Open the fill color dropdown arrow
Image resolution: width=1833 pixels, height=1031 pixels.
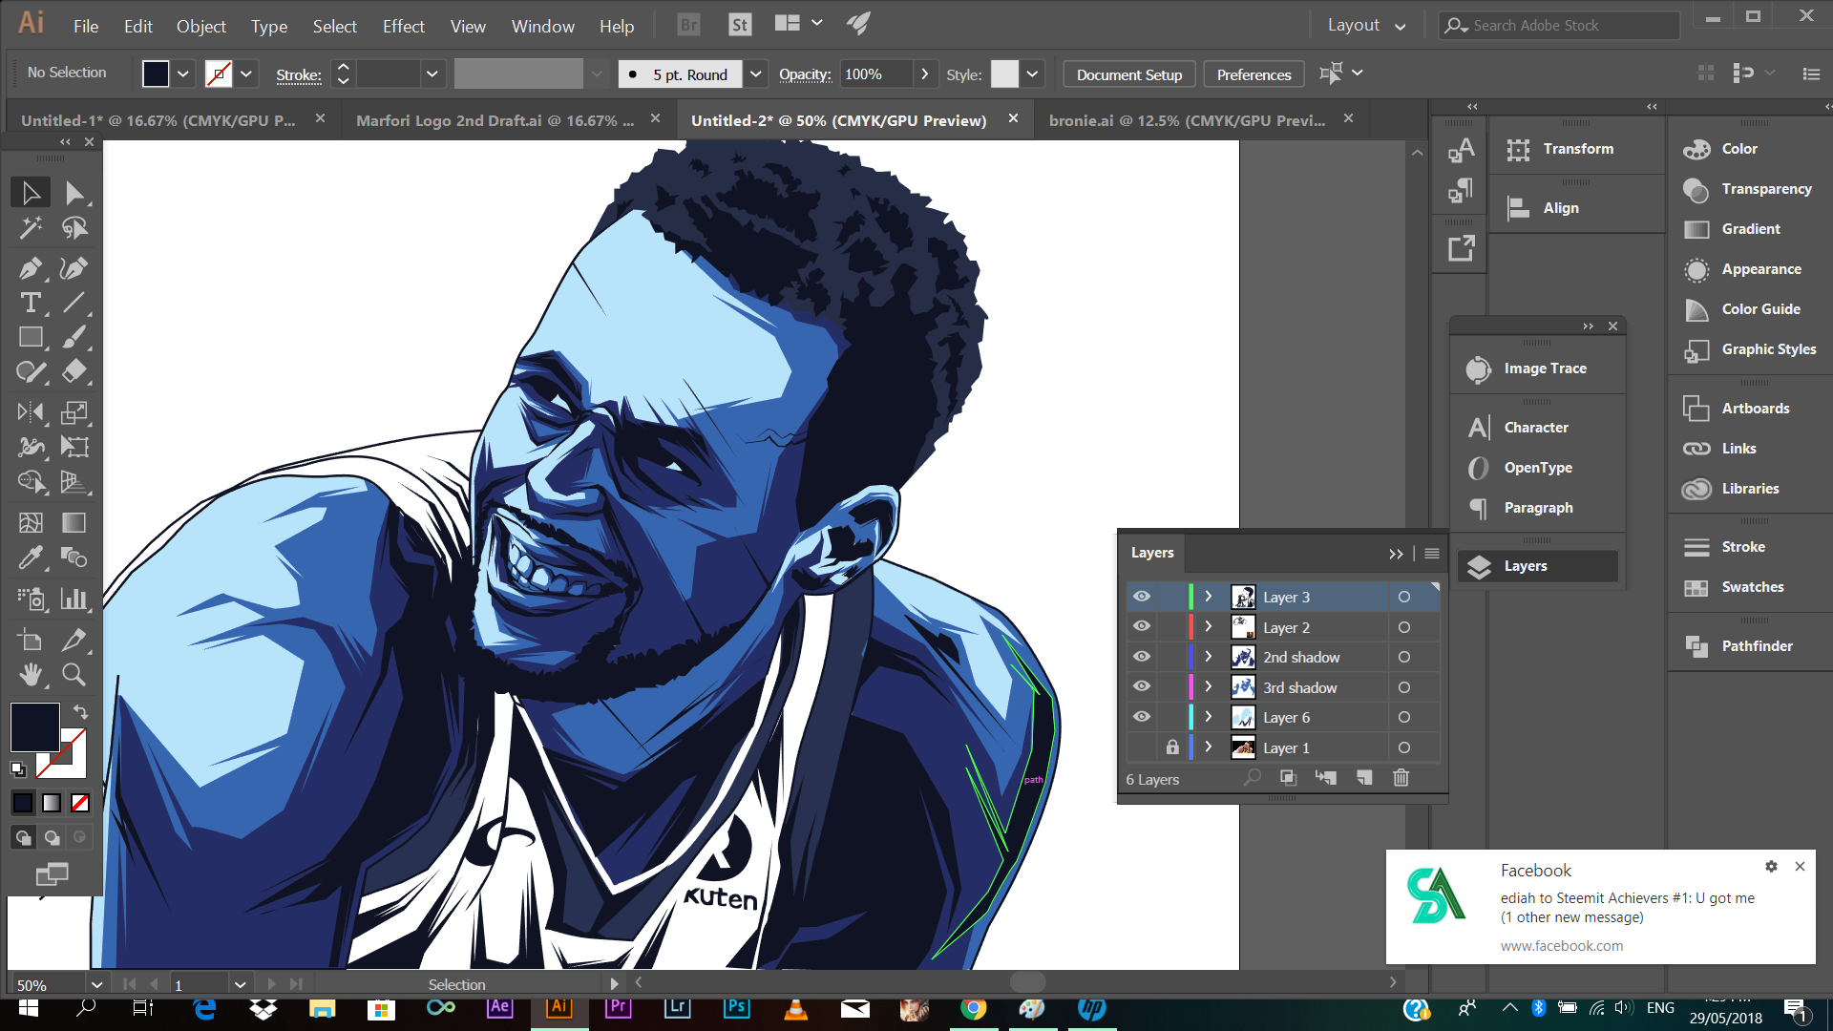[x=182, y=74]
